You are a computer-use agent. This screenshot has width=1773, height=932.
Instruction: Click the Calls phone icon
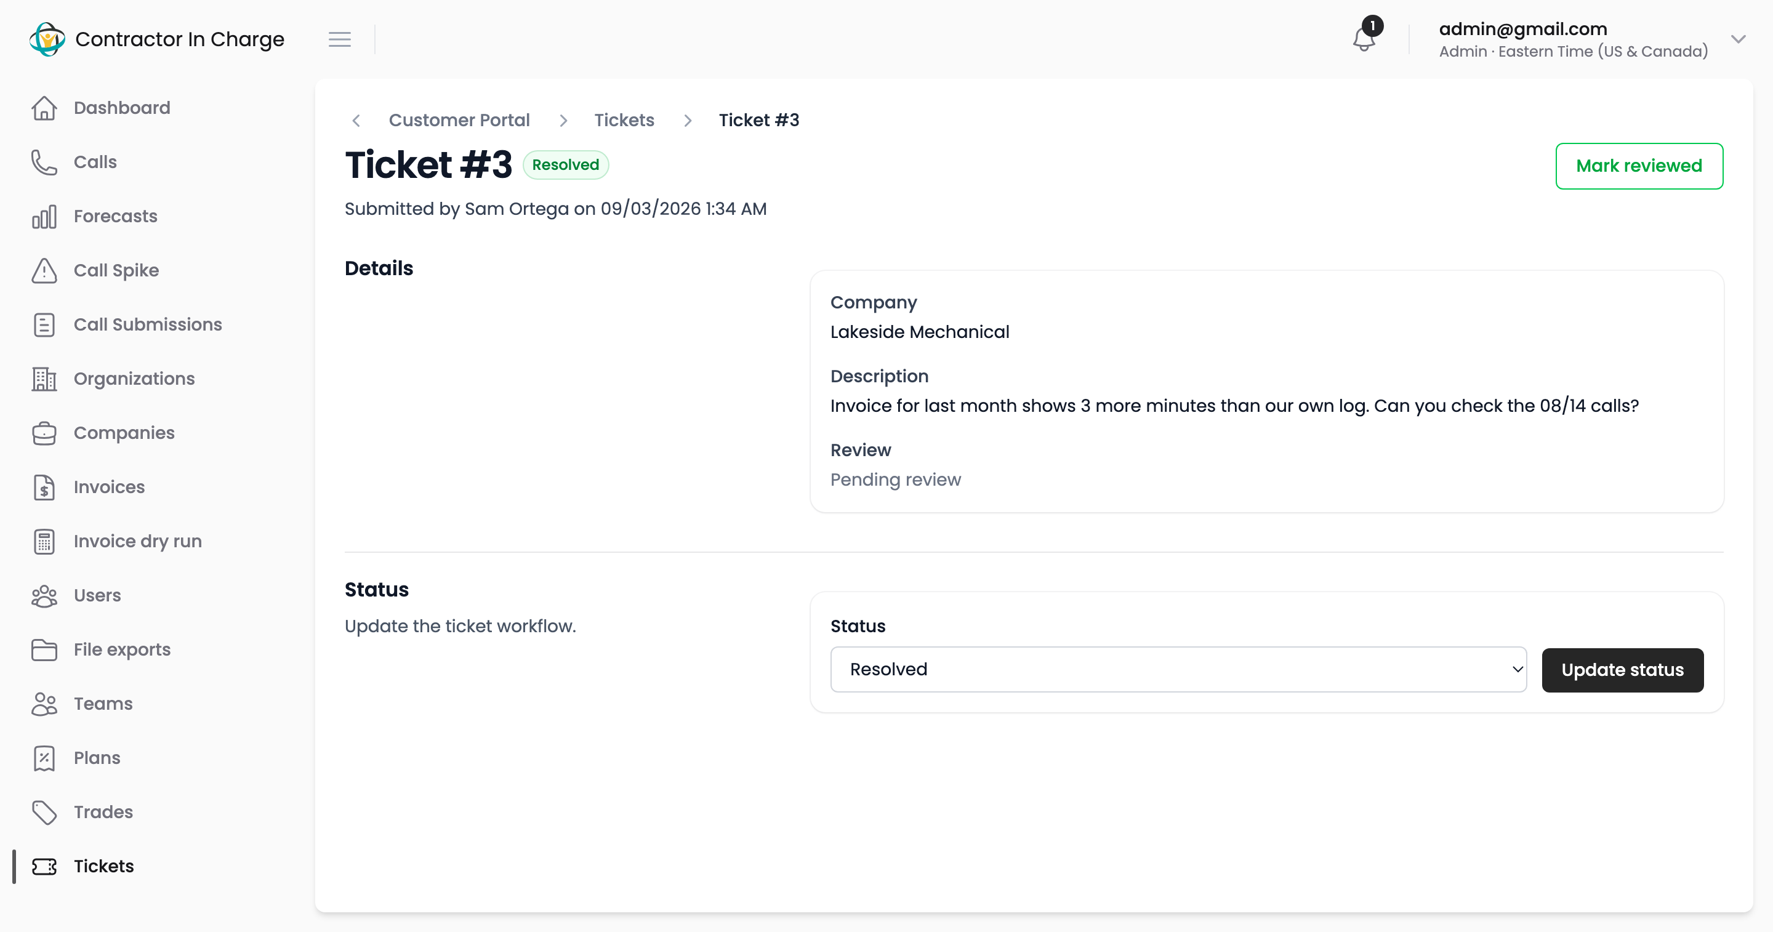coord(44,163)
